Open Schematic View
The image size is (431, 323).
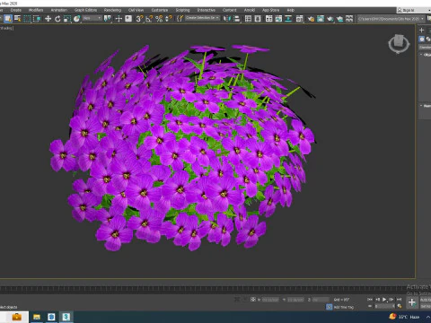point(288,19)
